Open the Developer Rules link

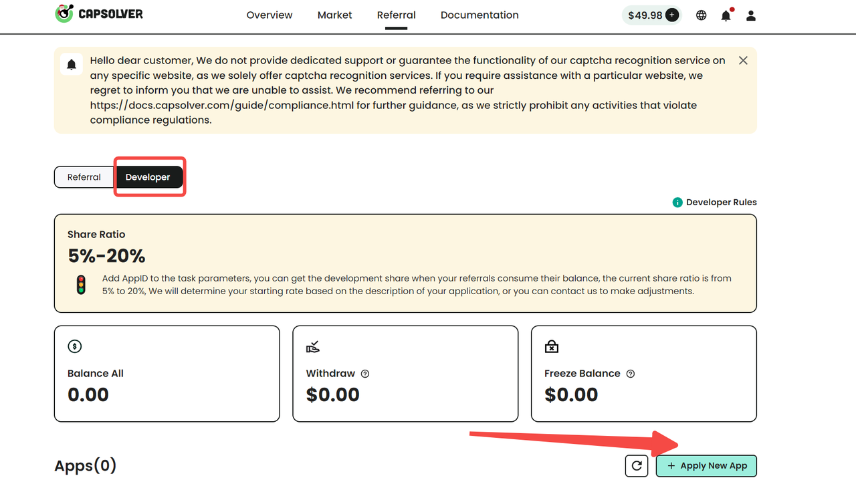[x=721, y=202]
